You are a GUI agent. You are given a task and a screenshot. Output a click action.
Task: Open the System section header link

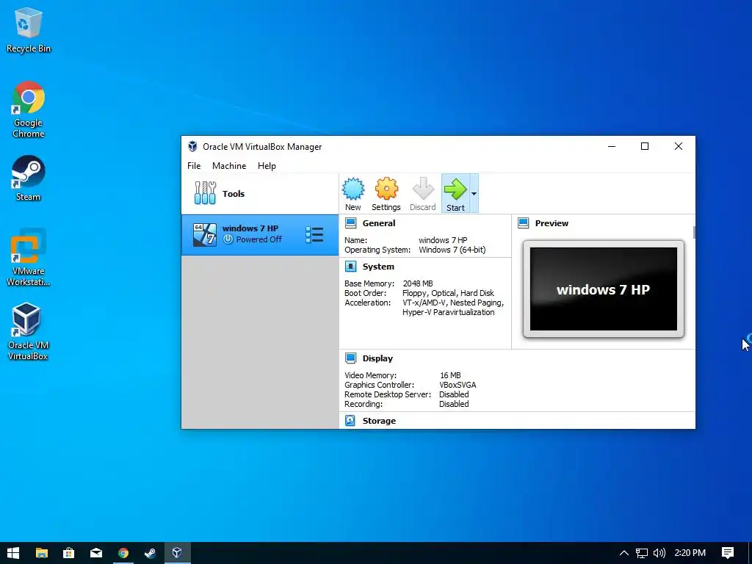pyautogui.click(x=378, y=267)
